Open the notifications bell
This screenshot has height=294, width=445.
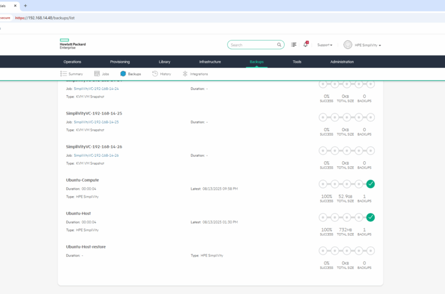(x=305, y=44)
